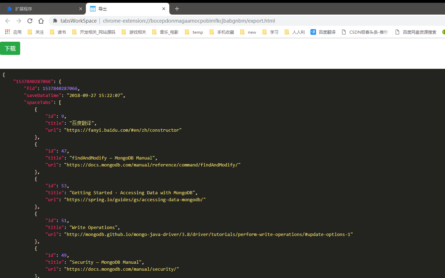Click the spring.io guides URL string
445x278 pixels.
[135, 200]
